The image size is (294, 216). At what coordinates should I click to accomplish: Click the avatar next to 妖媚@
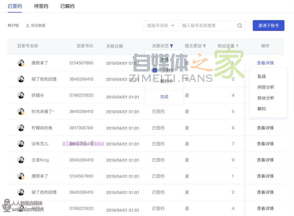pos(21,95)
